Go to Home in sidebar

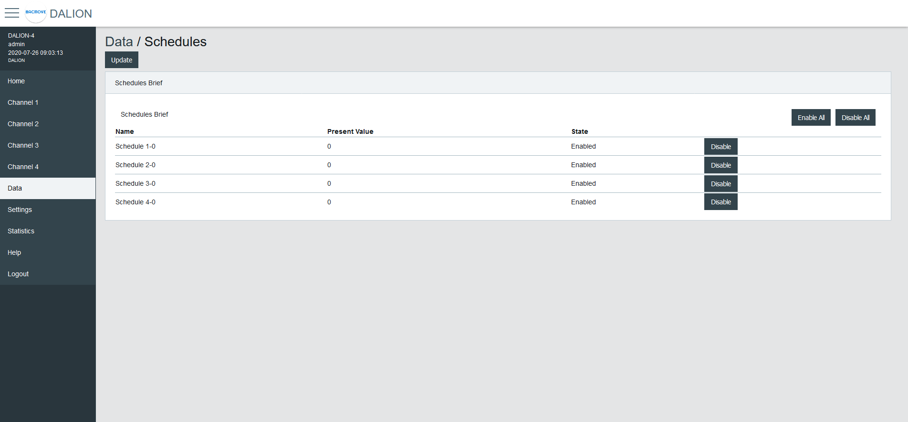pyautogui.click(x=16, y=81)
